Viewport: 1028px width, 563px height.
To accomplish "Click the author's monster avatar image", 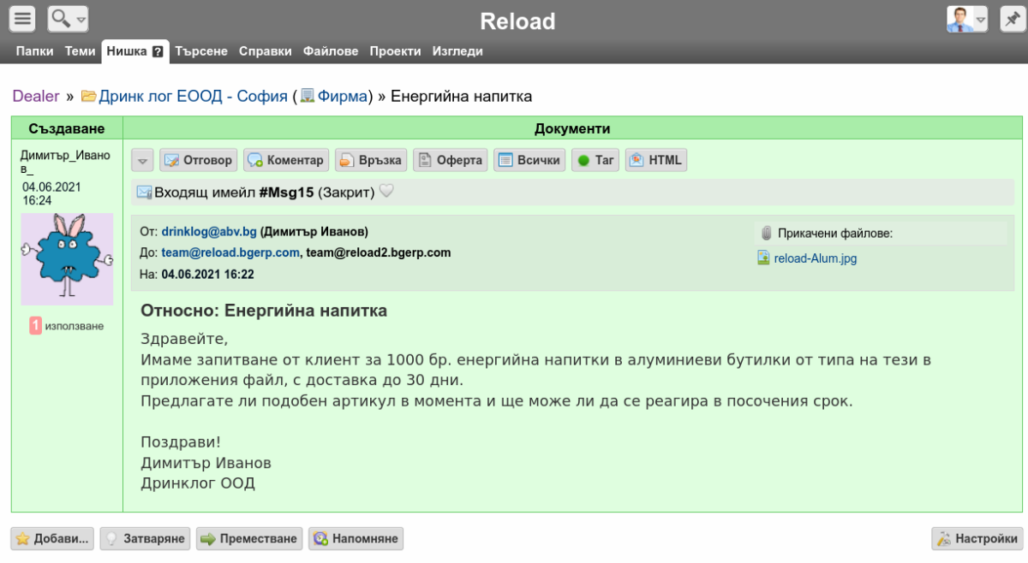I will pyautogui.click(x=67, y=258).
